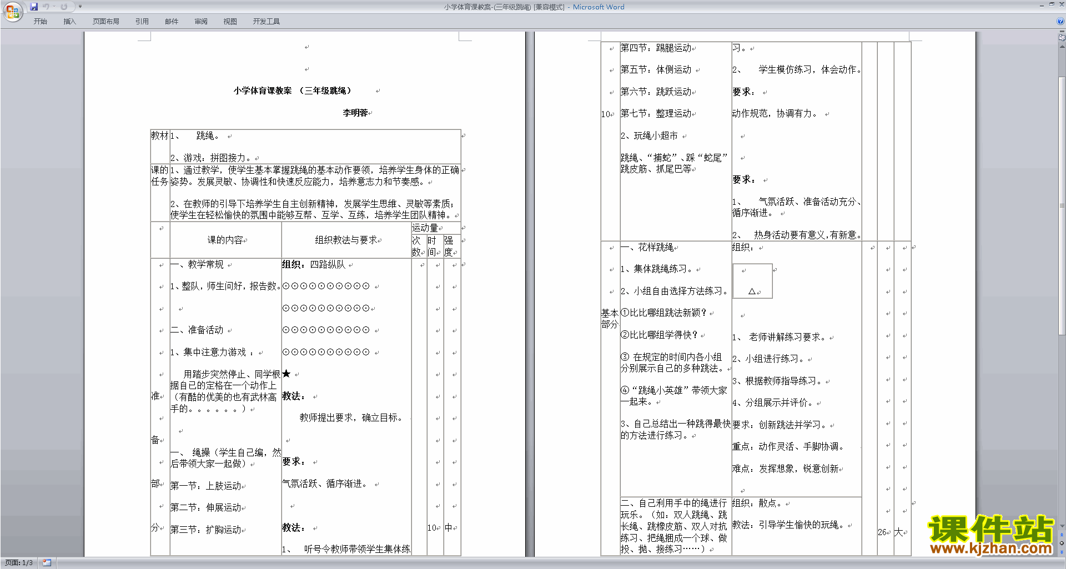
Task: Open the 开发工具 tab
Action: click(x=266, y=22)
